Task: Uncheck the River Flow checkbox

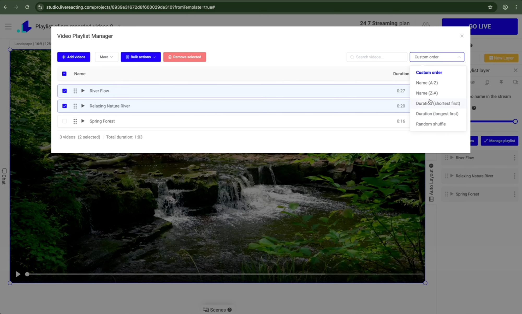Action: [x=64, y=91]
